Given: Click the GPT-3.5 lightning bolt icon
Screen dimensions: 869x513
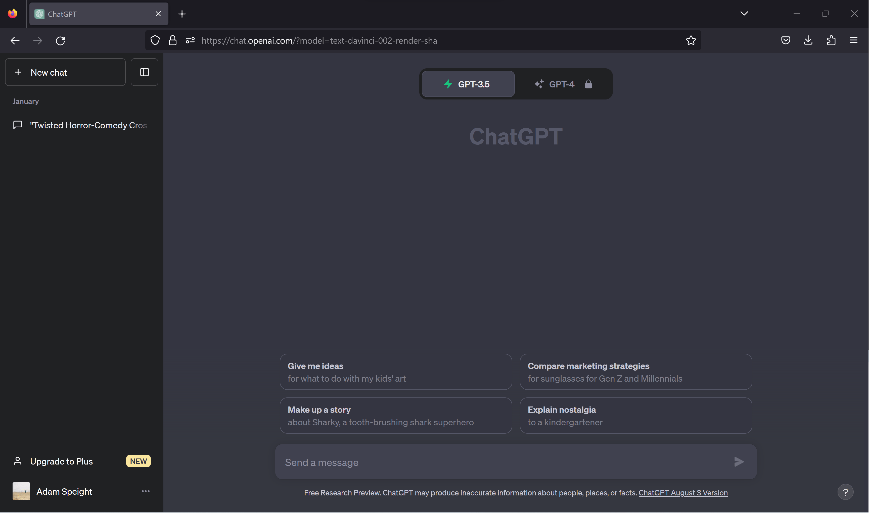Looking at the screenshot, I should [448, 84].
